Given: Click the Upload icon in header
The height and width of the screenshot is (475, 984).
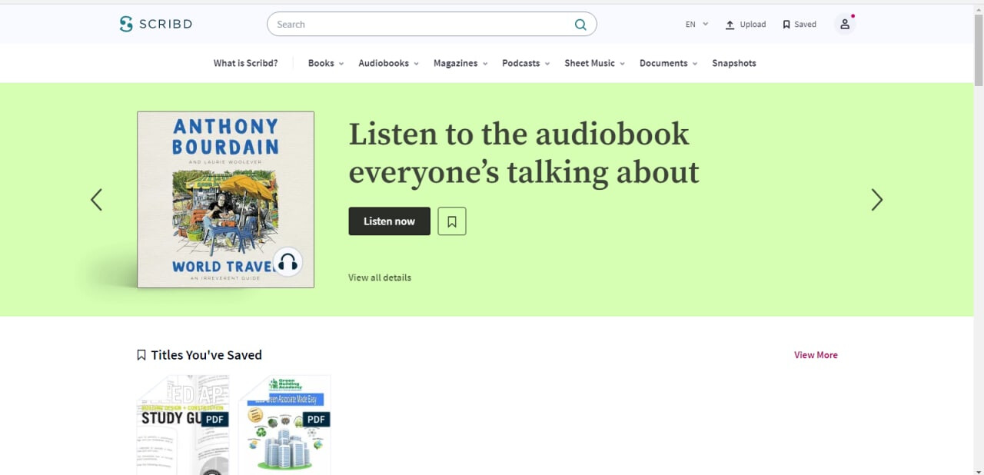Looking at the screenshot, I should (x=730, y=25).
